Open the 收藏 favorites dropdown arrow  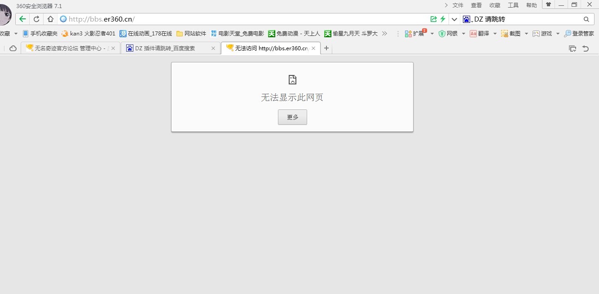[16, 34]
